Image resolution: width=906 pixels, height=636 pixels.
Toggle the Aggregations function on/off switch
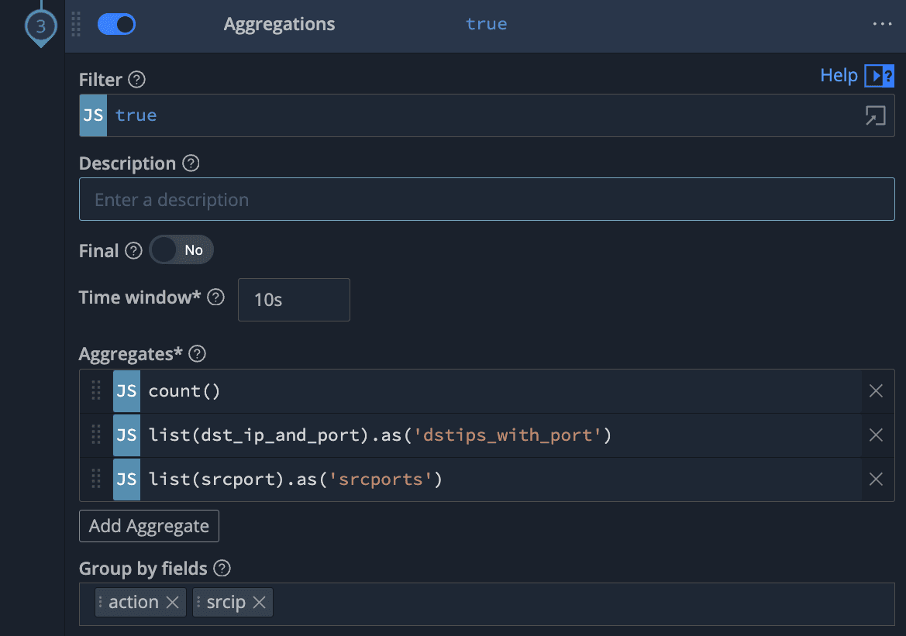tap(116, 24)
